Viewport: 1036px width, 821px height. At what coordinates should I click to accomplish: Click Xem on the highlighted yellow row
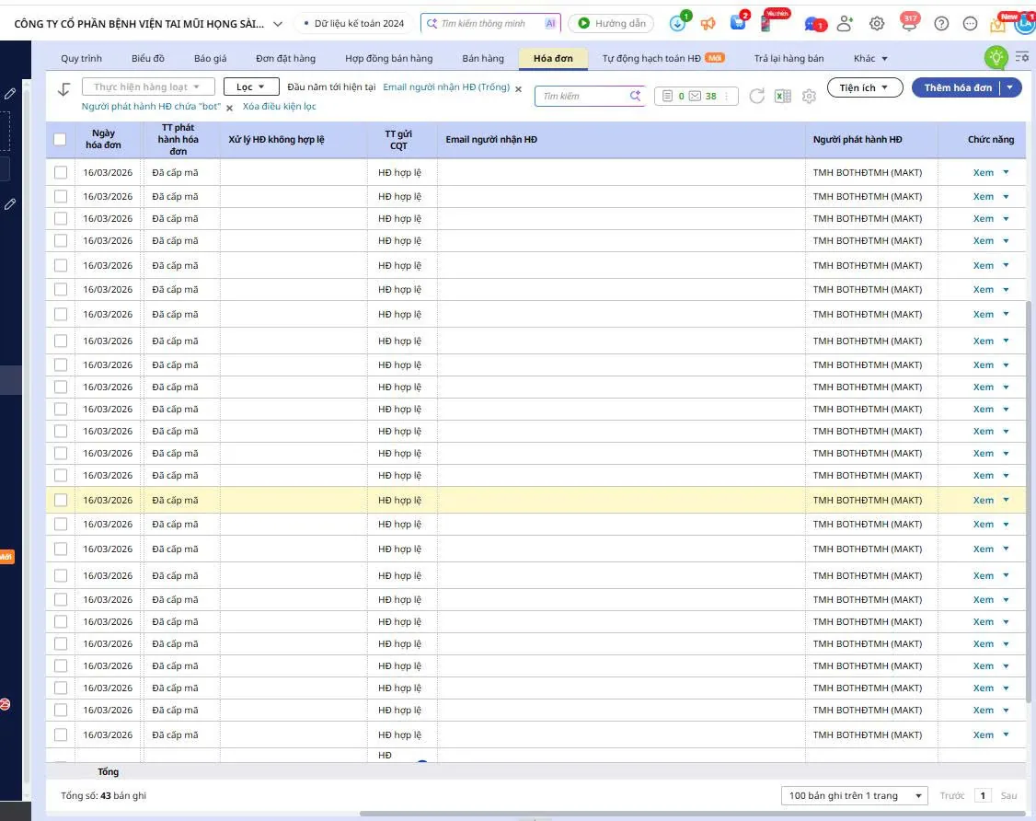pos(984,501)
